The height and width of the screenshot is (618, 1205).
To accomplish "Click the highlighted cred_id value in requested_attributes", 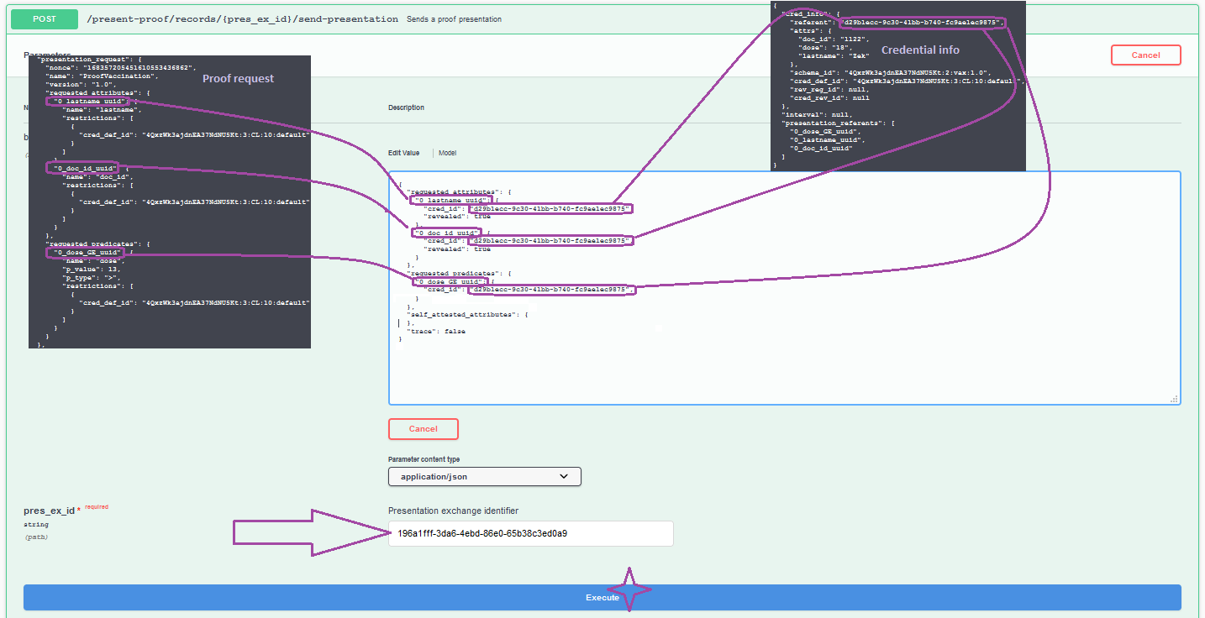I will point(551,207).
